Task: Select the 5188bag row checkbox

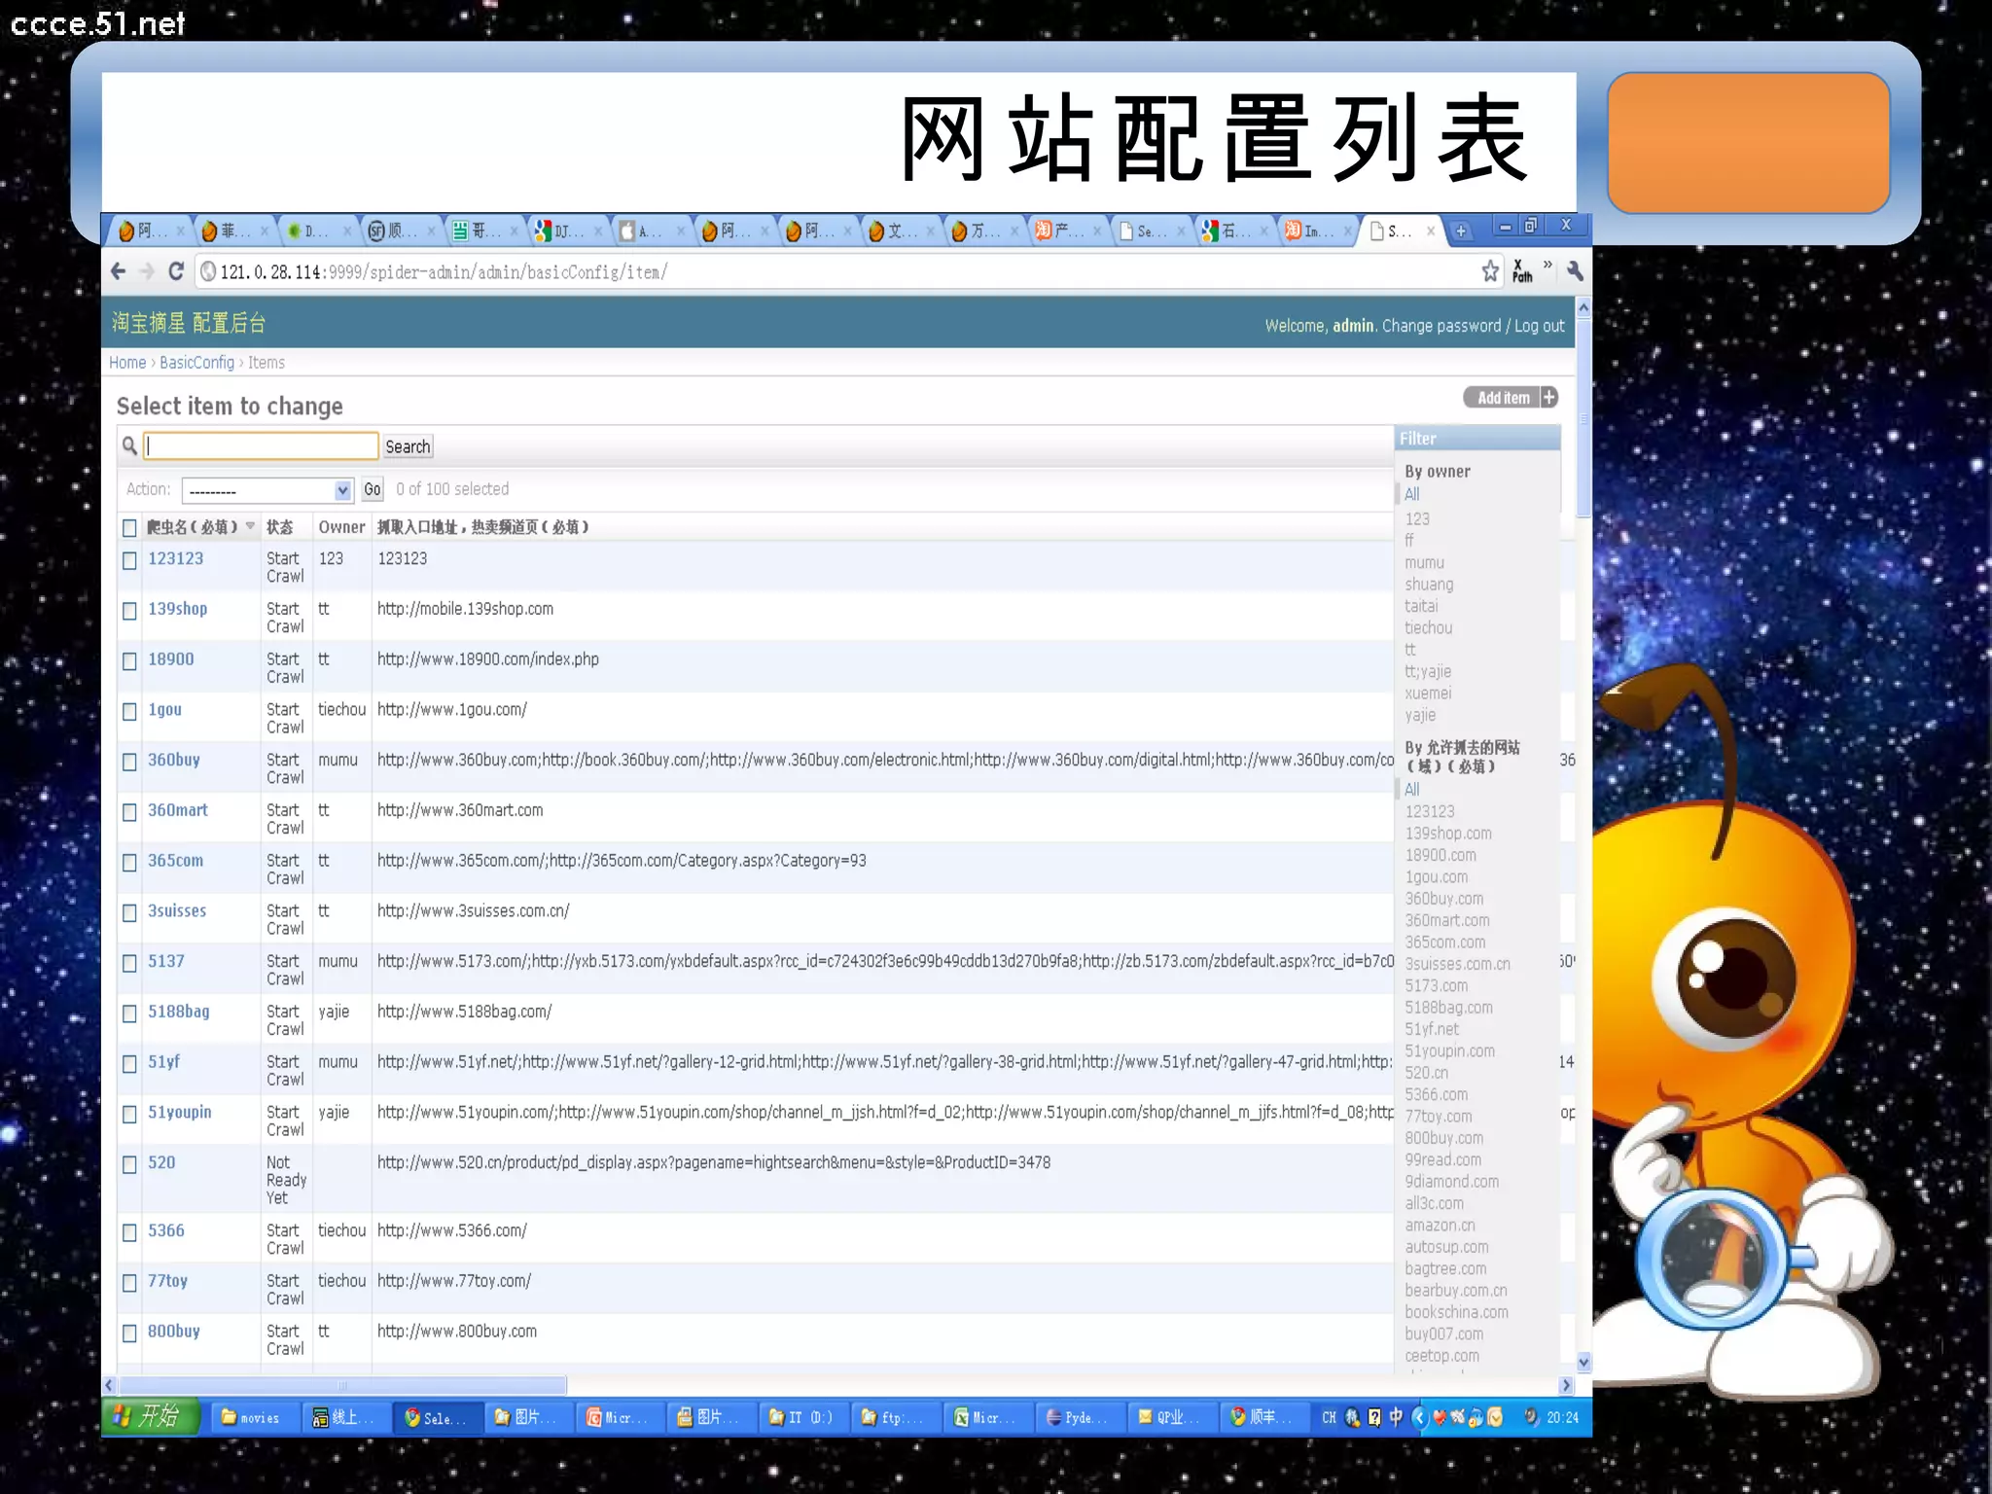Action: tap(129, 1014)
